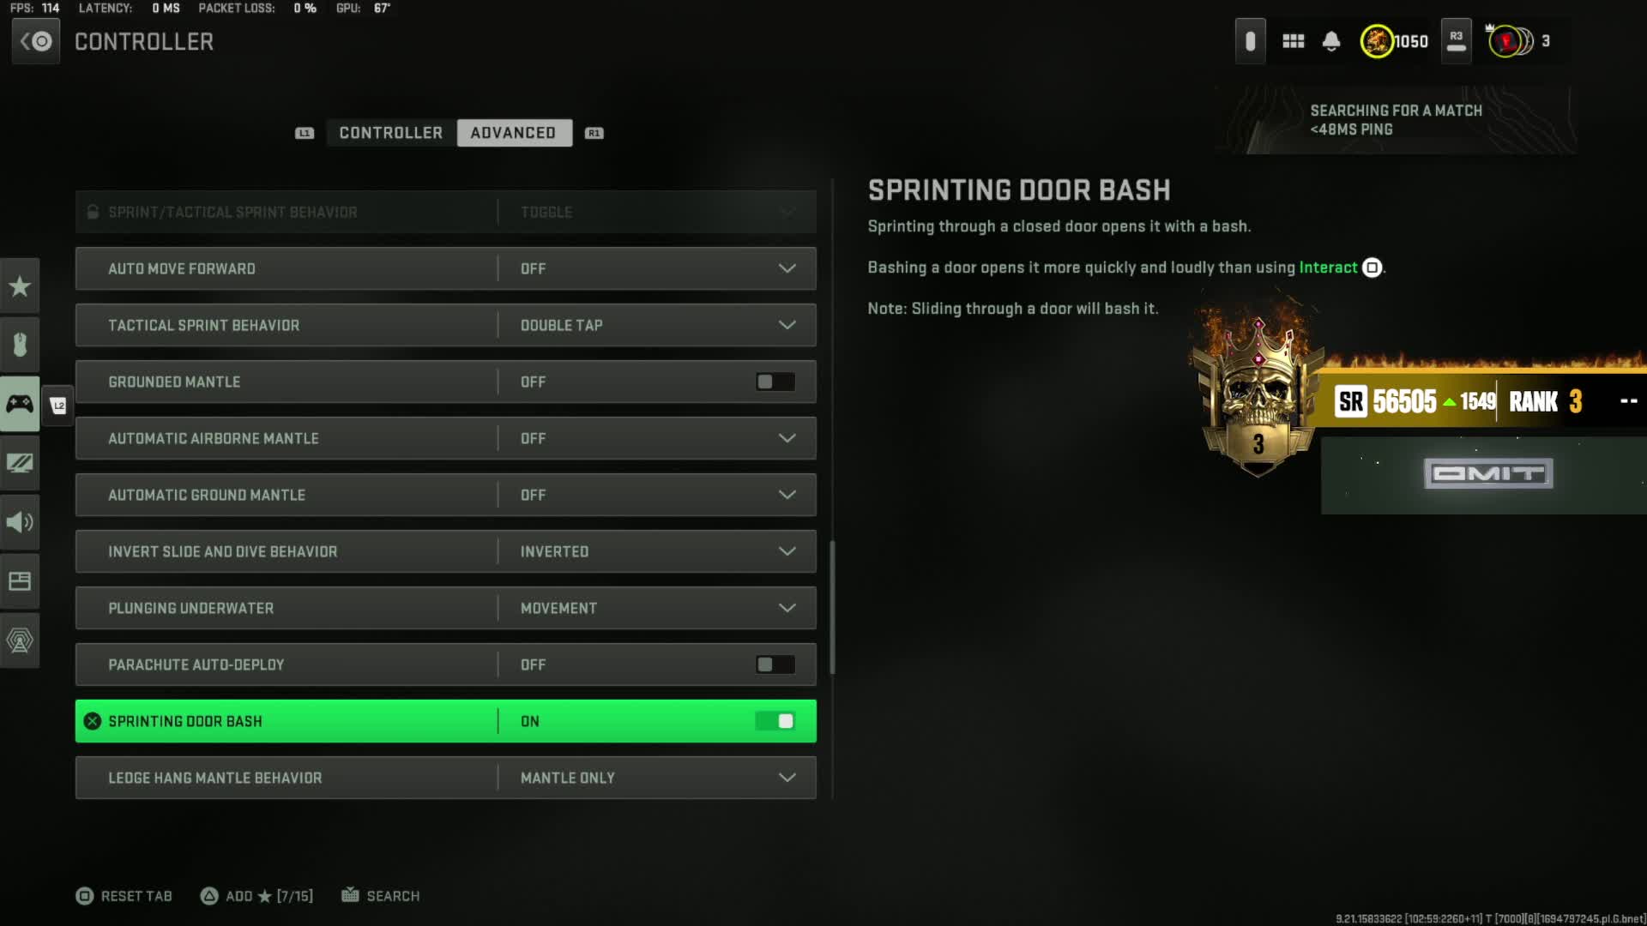This screenshot has height=926, width=1647.
Task: Open the mouse settings sidebar icon
Action: 20,345
